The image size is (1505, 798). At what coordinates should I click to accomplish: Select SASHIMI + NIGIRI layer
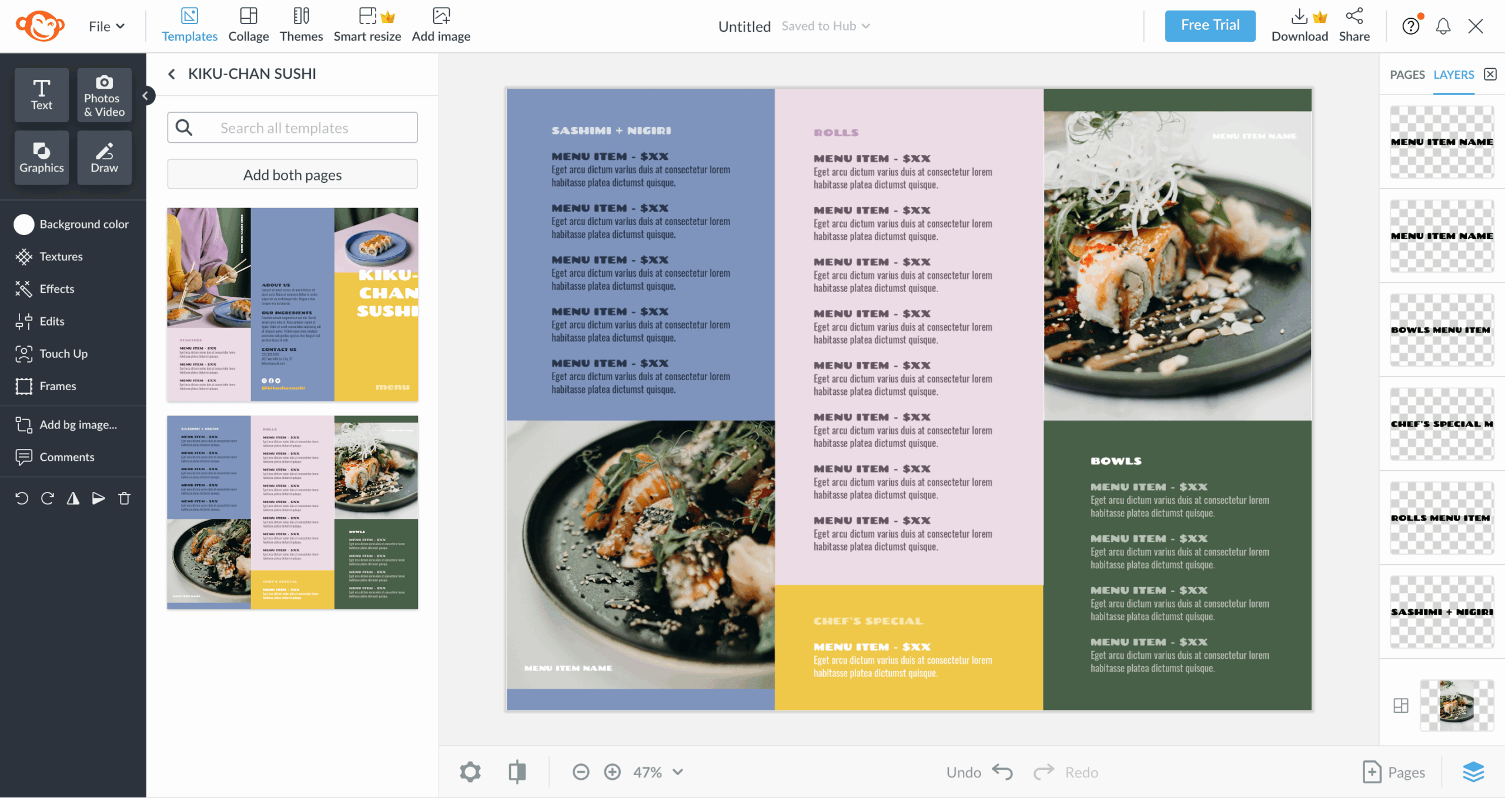[x=1442, y=612]
